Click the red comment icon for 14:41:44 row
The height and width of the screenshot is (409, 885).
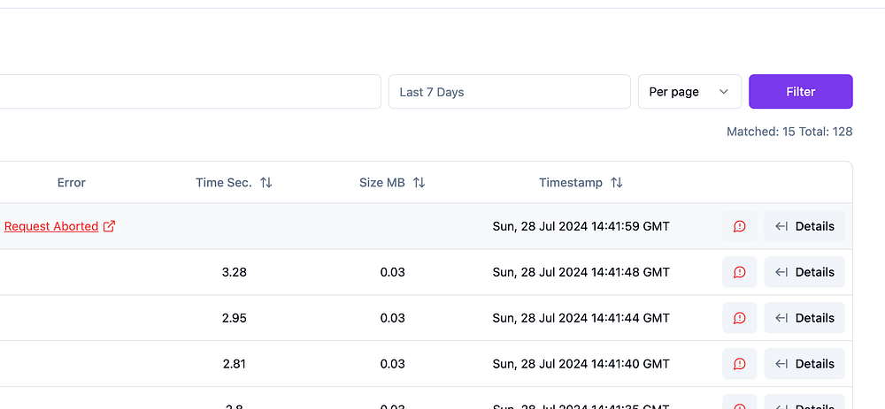[740, 318]
